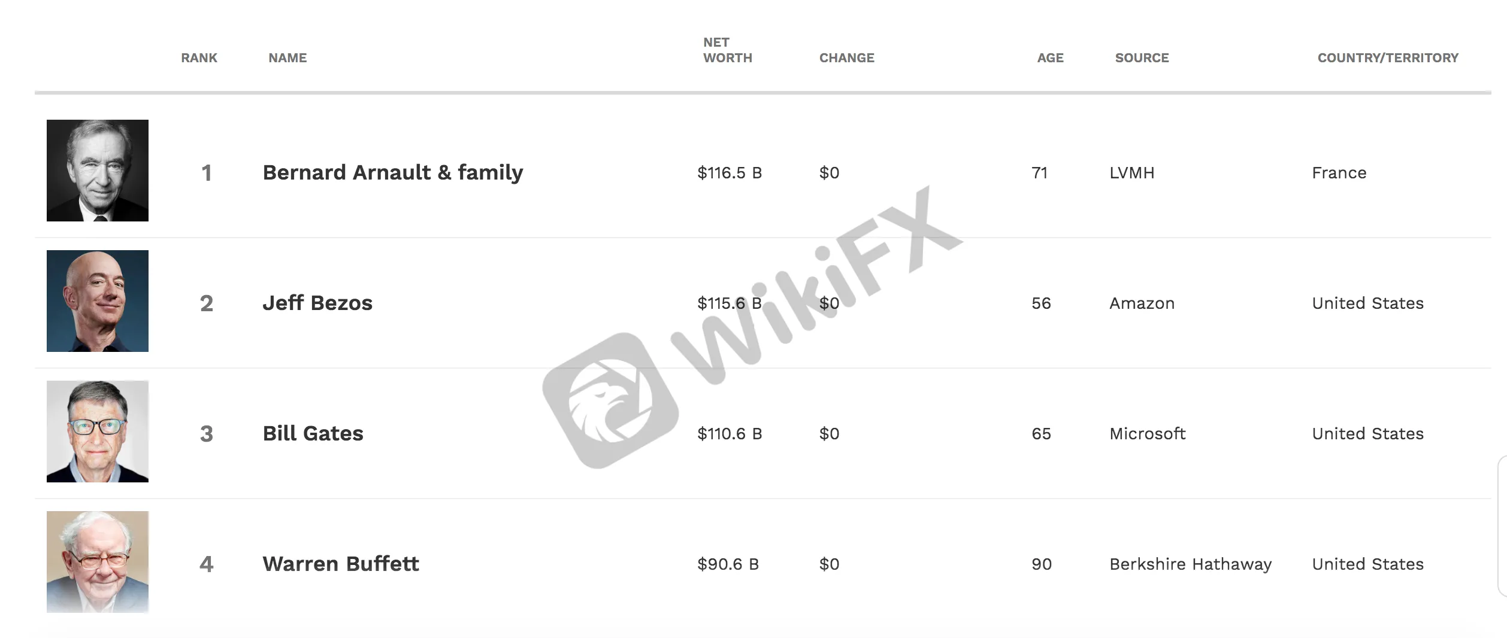Select the LVMH source cell
This screenshot has height=638, width=1507.
(1131, 173)
